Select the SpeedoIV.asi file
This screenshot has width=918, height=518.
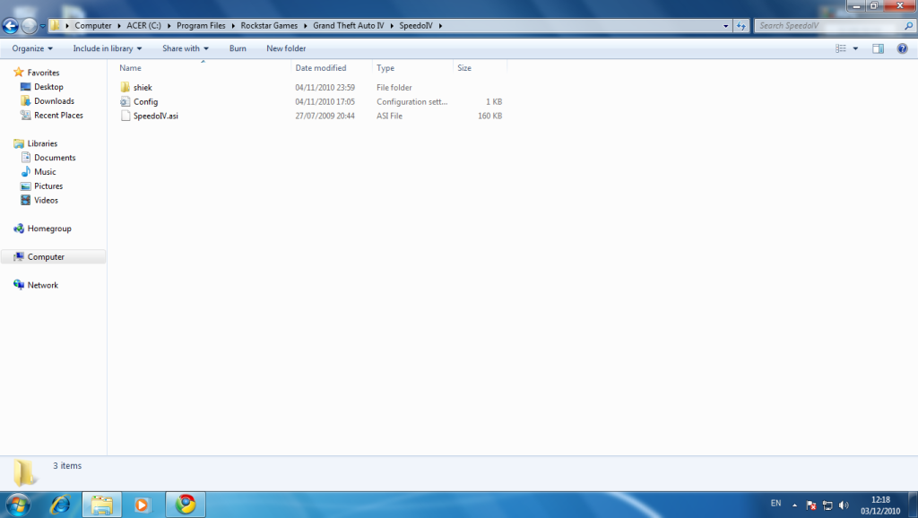point(155,117)
